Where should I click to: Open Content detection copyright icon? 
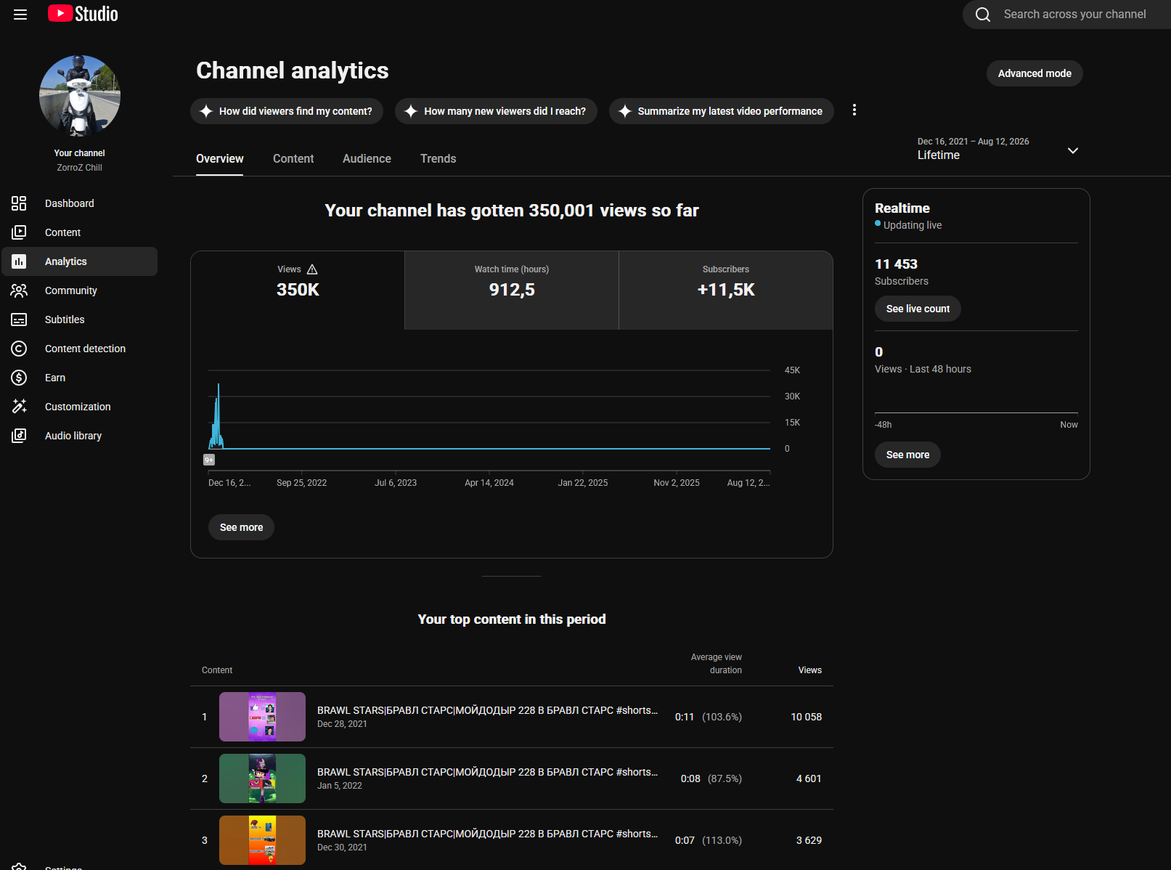(x=19, y=349)
